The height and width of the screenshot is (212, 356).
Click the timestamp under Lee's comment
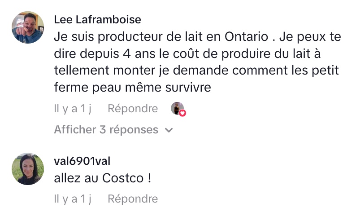coord(73,109)
